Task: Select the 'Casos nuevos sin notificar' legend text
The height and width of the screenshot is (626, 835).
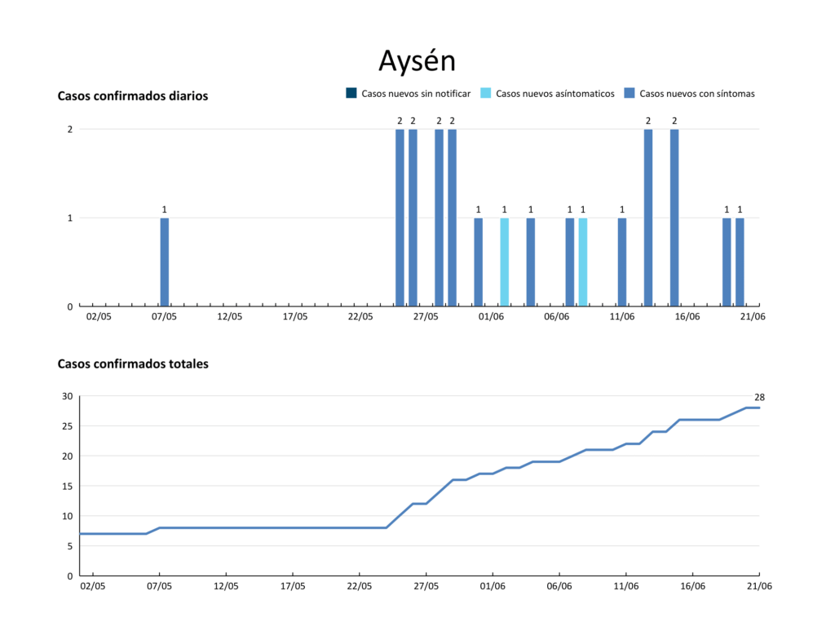Action: tap(416, 94)
